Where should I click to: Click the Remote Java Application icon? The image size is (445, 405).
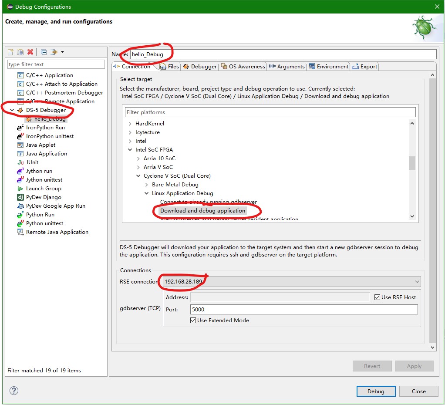(20, 232)
